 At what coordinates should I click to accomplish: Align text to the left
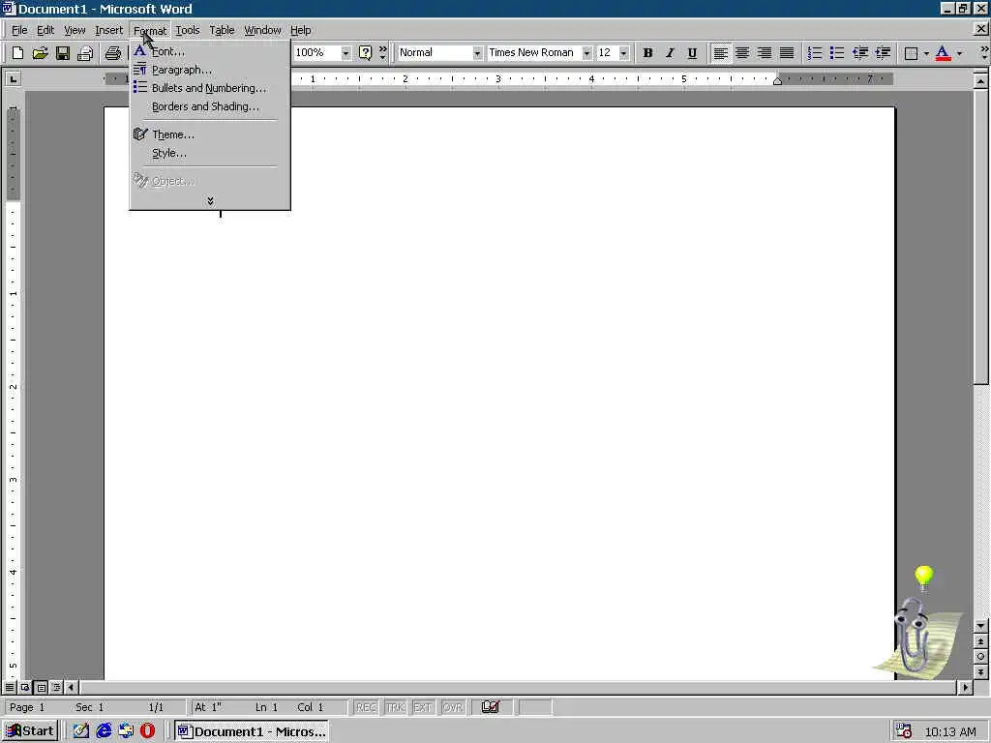pos(720,53)
